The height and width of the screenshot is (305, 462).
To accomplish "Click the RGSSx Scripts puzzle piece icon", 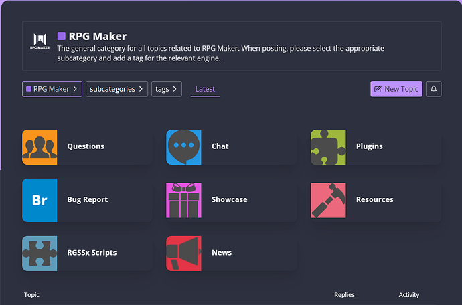I will [x=40, y=253].
